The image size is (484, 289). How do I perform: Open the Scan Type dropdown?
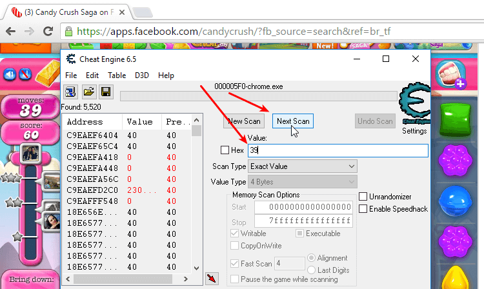pos(303,166)
